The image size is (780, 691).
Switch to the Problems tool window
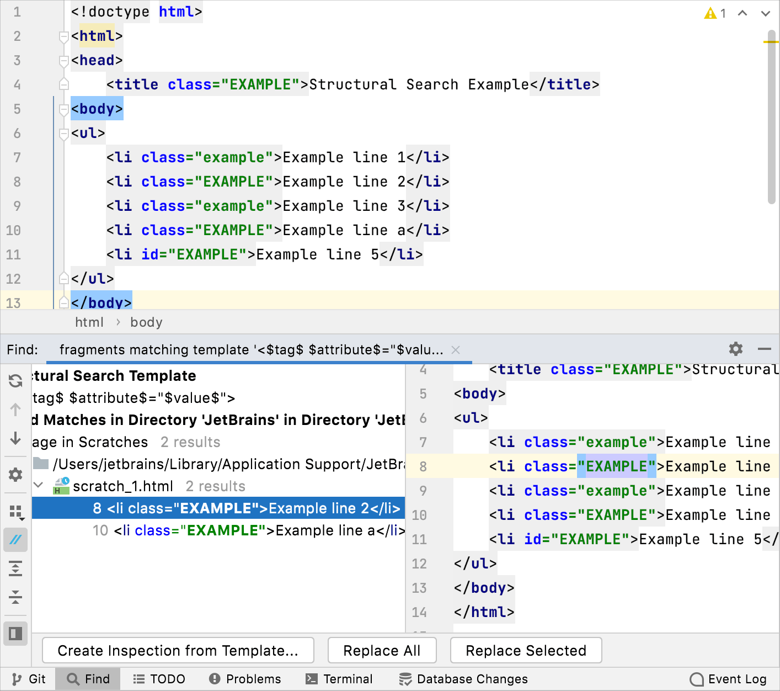[x=245, y=679]
